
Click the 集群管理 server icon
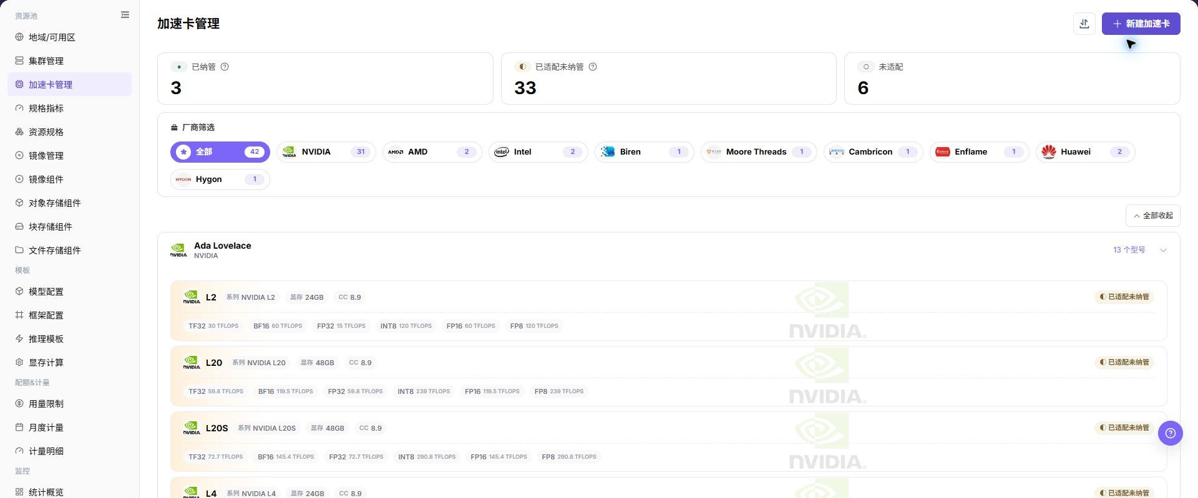pos(19,61)
